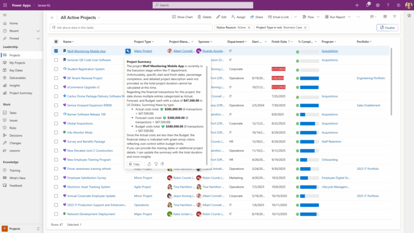Click the Copilot summary icon on Wolf Monitoring row
Viewport: 414px width, 233px height.
pyautogui.click(x=128, y=51)
